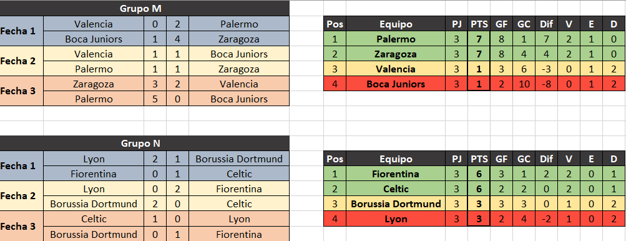Click Boca Juniors' GC cell showing 10
The width and height of the screenshot is (626, 241).
tap(524, 84)
